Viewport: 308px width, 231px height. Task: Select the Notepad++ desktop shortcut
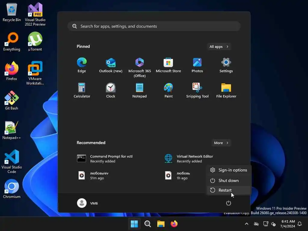(12, 130)
